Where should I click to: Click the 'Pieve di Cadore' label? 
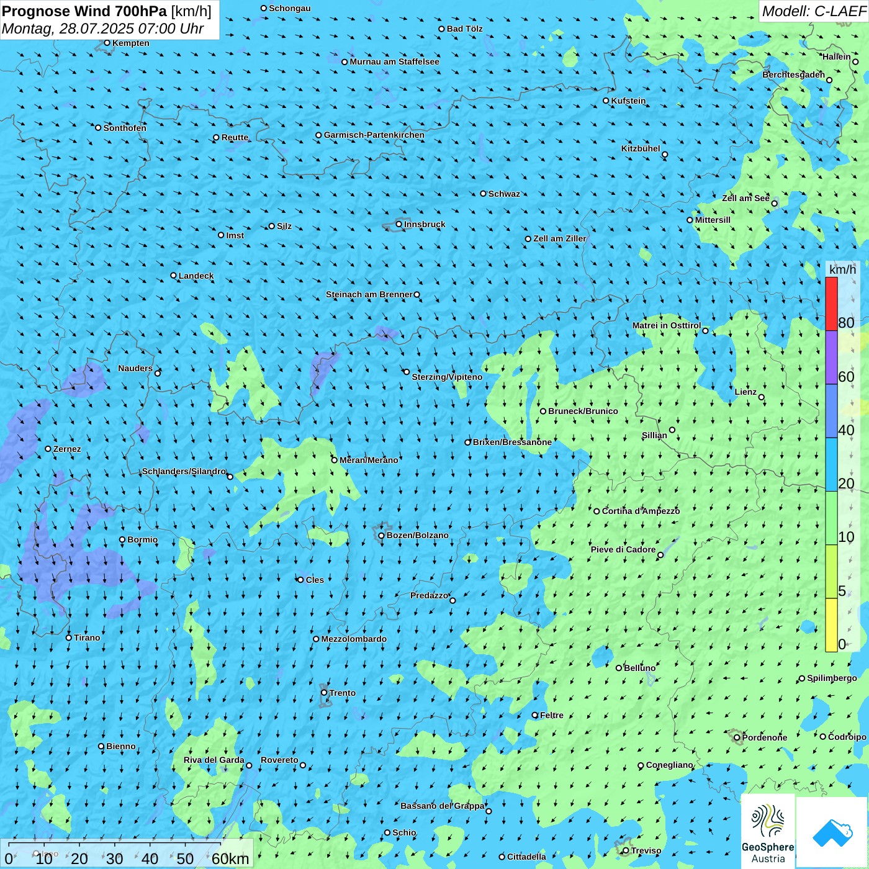tap(623, 549)
